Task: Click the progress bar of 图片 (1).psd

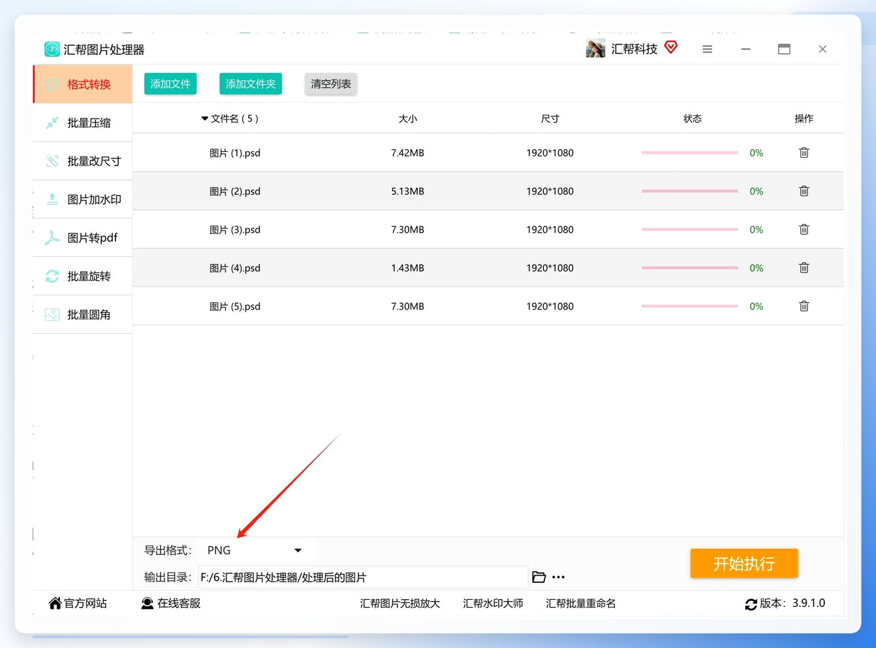Action: click(689, 153)
